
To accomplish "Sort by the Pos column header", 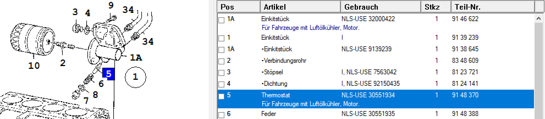I will (239, 7).
